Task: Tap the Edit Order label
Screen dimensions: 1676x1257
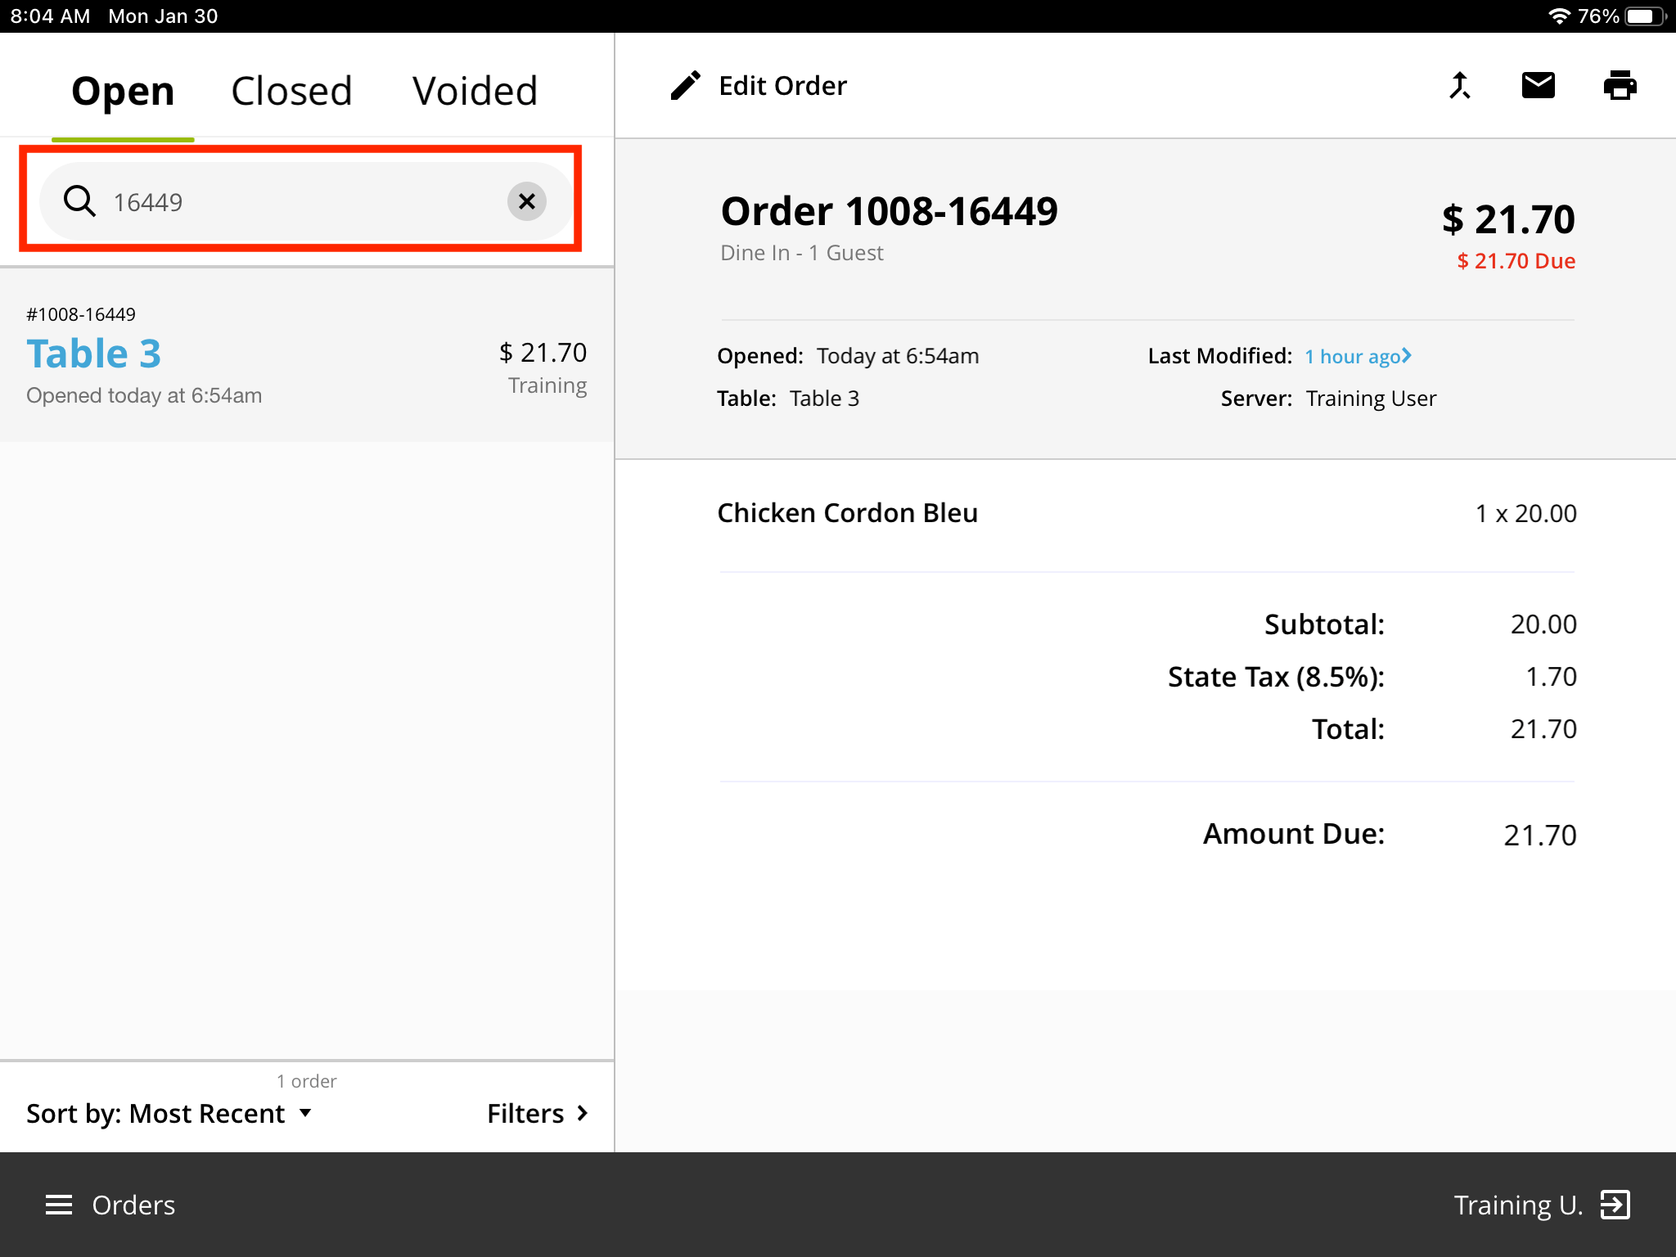Action: 782,85
